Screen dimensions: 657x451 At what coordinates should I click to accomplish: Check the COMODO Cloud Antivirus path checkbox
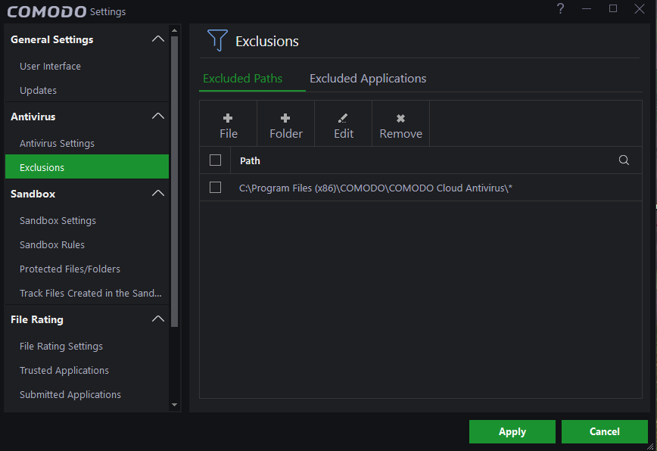(x=215, y=188)
